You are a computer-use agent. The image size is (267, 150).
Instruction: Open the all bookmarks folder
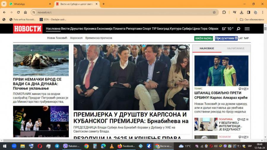point(252,20)
